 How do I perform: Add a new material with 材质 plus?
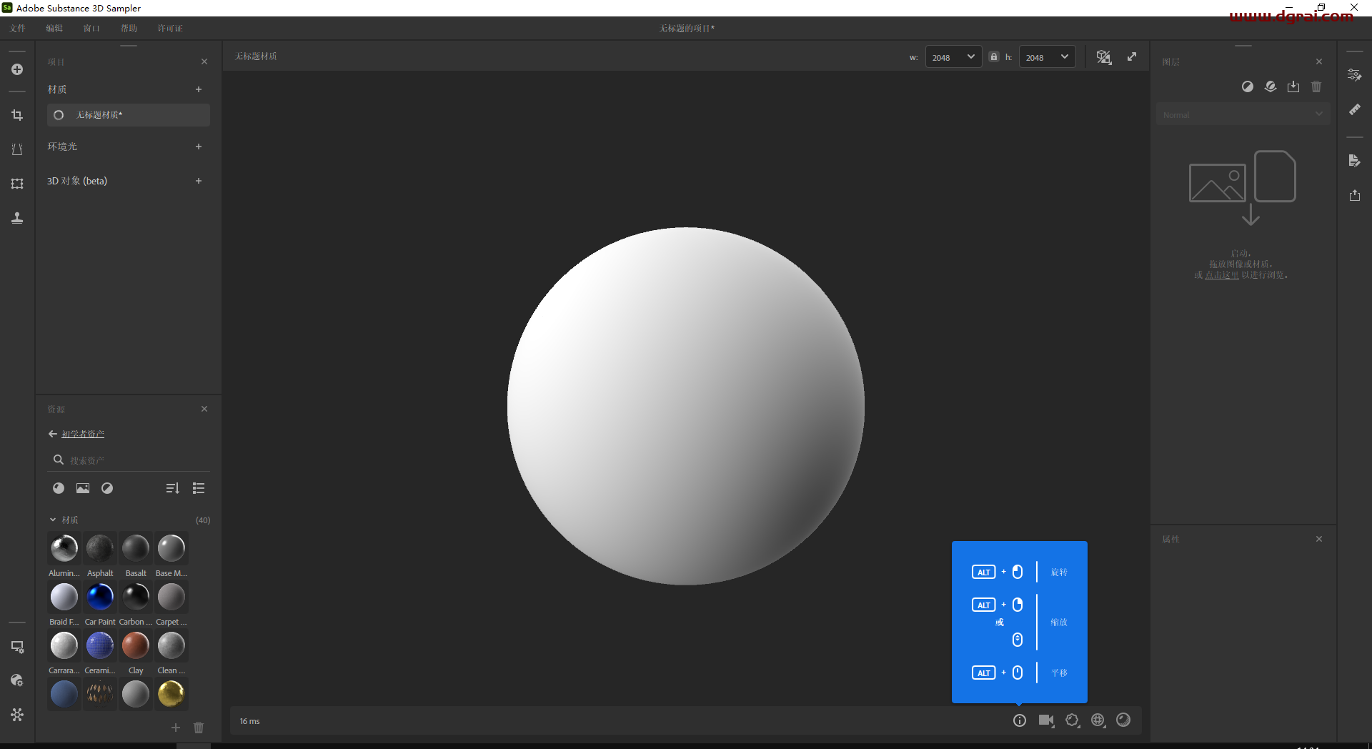click(199, 89)
